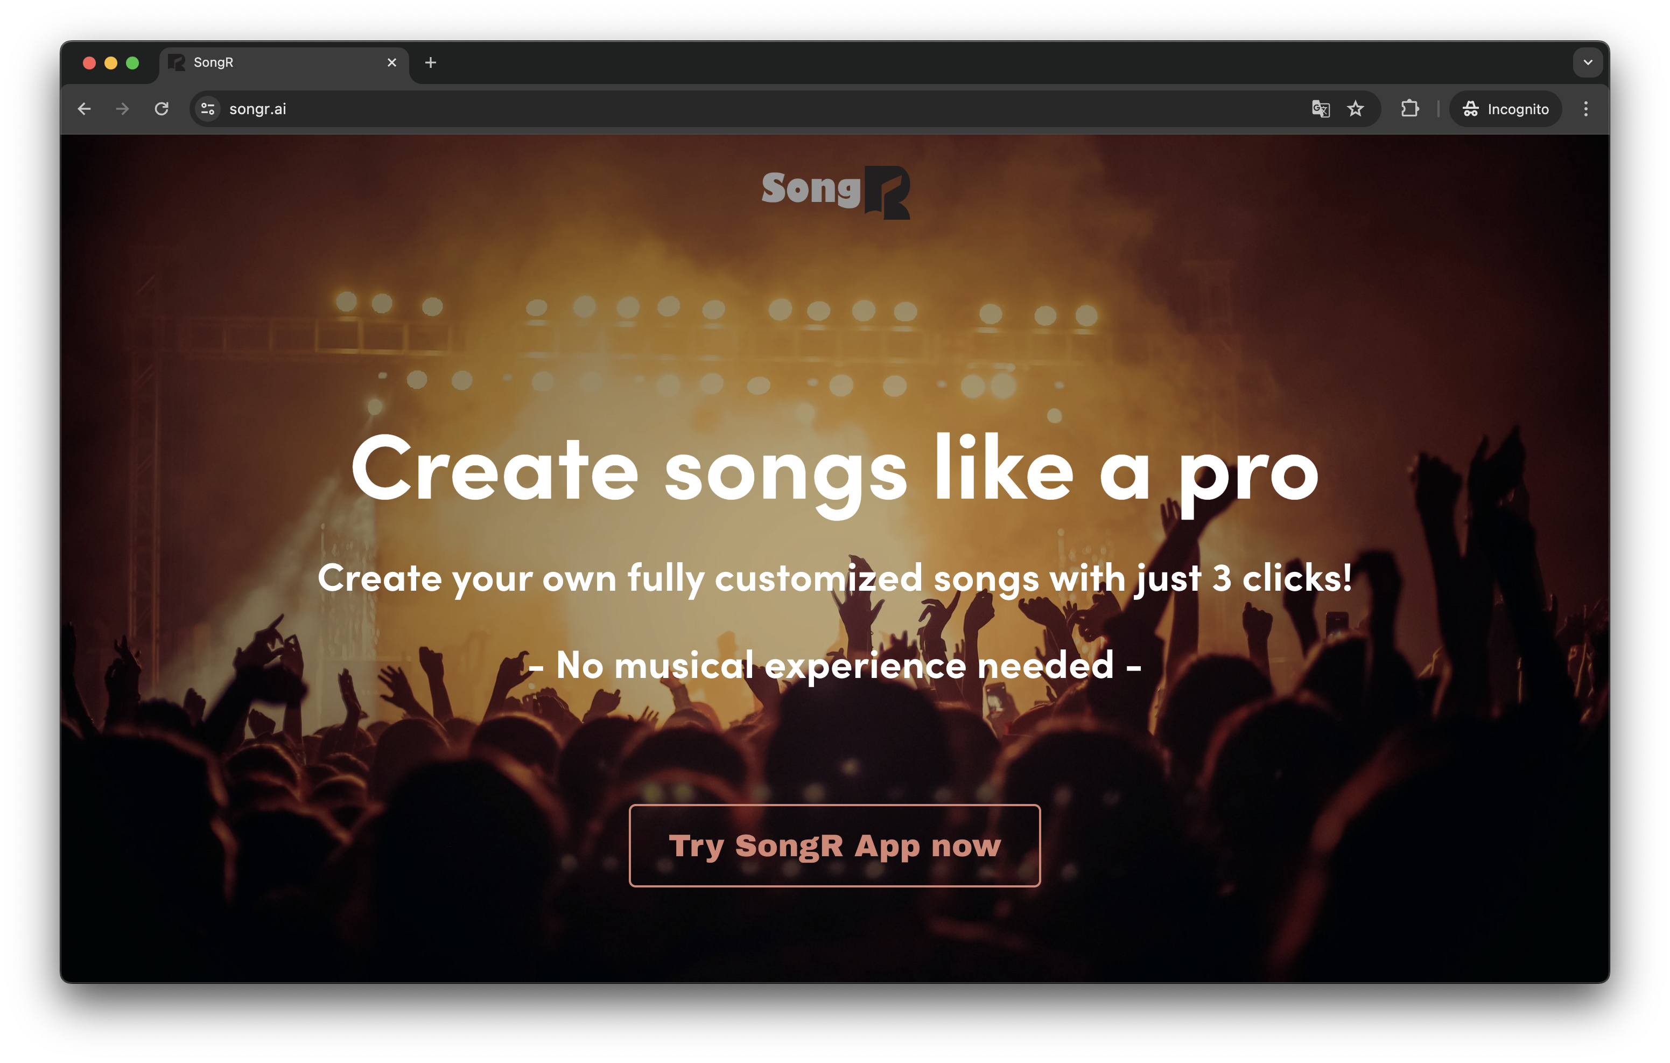Click the back navigation arrow

click(85, 109)
